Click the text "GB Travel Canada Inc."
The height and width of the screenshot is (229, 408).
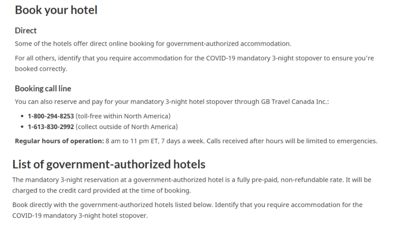294,102
